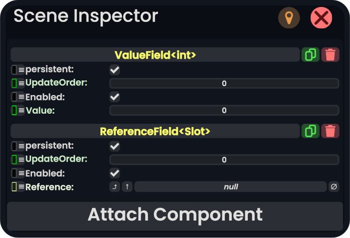
Task: Click the Attach Component button
Action: click(x=175, y=215)
